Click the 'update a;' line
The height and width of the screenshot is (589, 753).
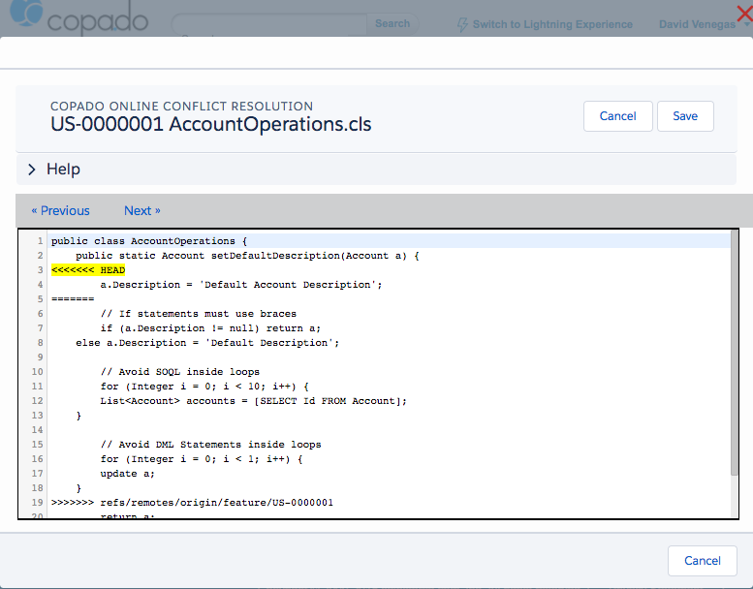coord(127,474)
